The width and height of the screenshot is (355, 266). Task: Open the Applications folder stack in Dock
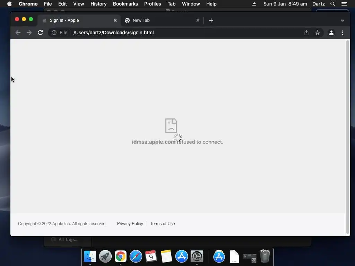219,257
